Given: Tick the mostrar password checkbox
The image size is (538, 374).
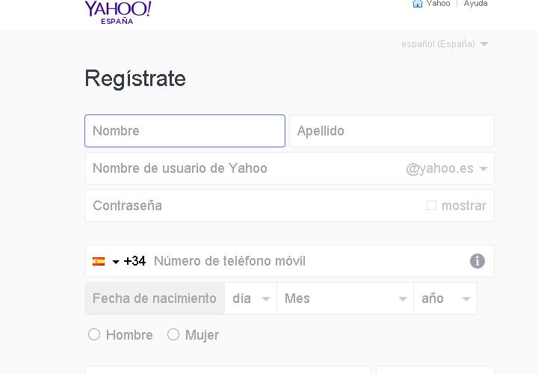Looking at the screenshot, I should coord(431,206).
